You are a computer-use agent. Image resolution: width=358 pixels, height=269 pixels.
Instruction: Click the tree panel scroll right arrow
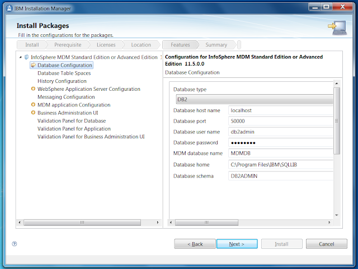click(158, 222)
